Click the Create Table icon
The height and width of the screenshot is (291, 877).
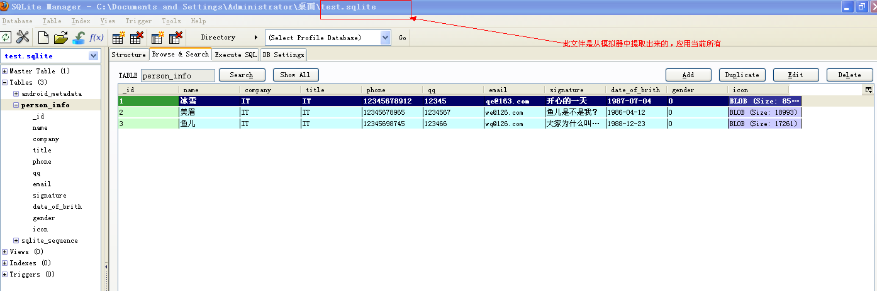pyautogui.click(x=118, y=38)
